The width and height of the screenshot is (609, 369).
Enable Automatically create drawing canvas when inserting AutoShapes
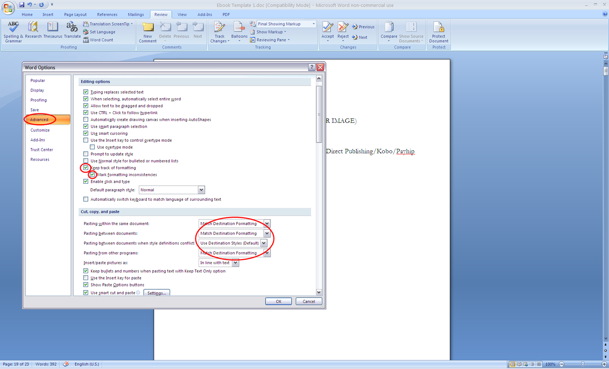click(x=86, y=119)
